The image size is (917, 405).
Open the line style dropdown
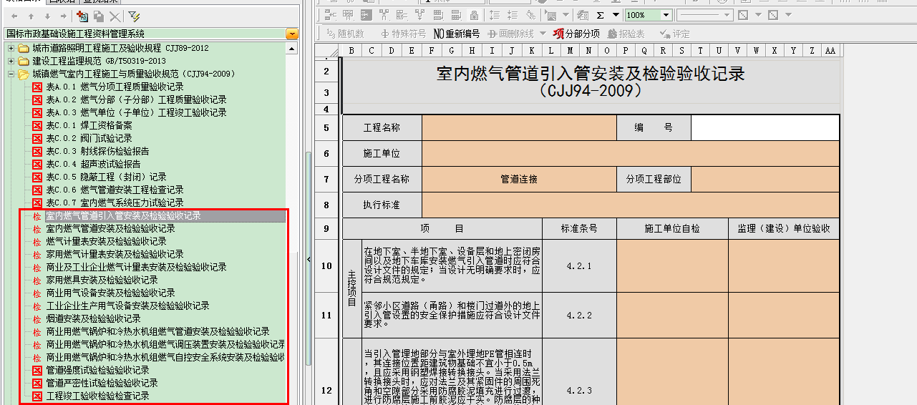(727, 15)
